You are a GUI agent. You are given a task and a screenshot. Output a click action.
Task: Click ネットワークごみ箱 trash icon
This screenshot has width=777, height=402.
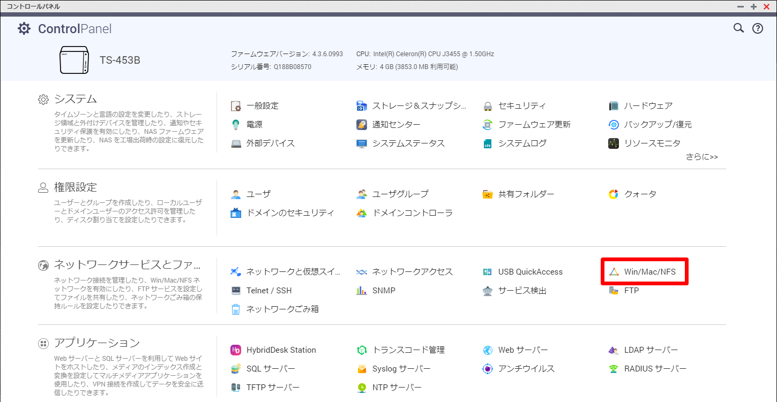coord(236,309)
